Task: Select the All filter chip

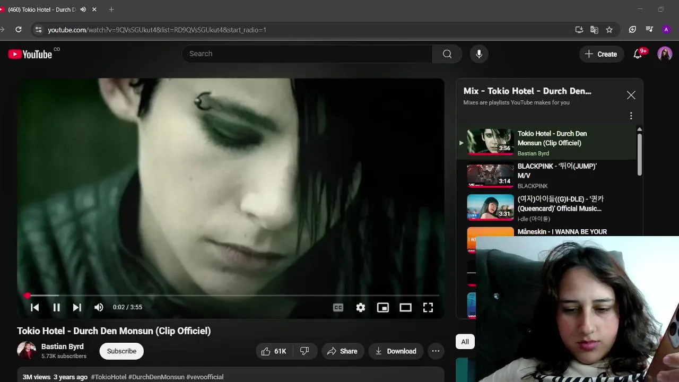Action: coord(465,342)
